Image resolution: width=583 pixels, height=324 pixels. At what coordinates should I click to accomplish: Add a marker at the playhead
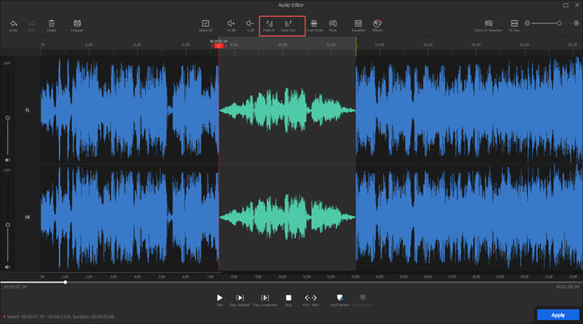pos(339,298)
